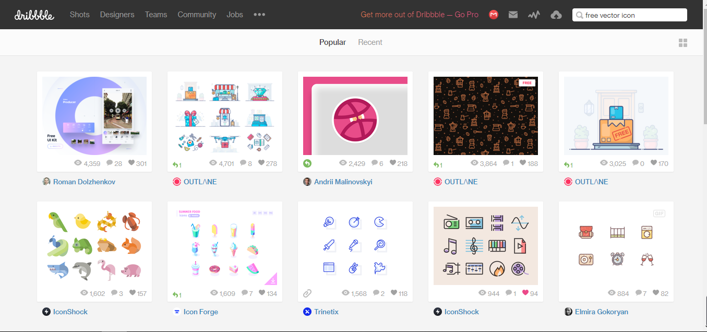Viewport: 707px width, 332px height.
Task: Like the coffee pattern shot with 188 likes
Action: click(522, 163)
